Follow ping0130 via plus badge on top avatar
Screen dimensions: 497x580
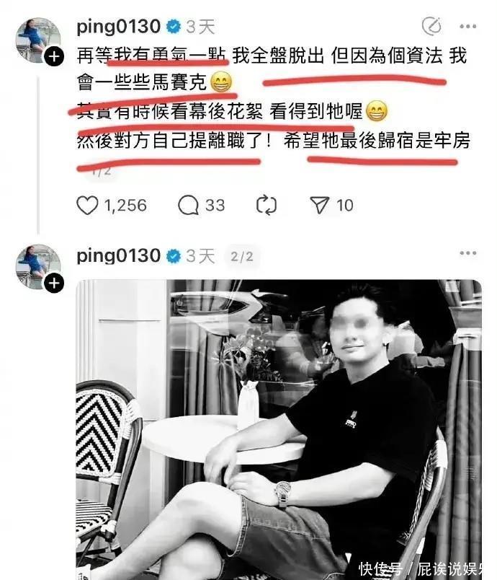point(54,56)
